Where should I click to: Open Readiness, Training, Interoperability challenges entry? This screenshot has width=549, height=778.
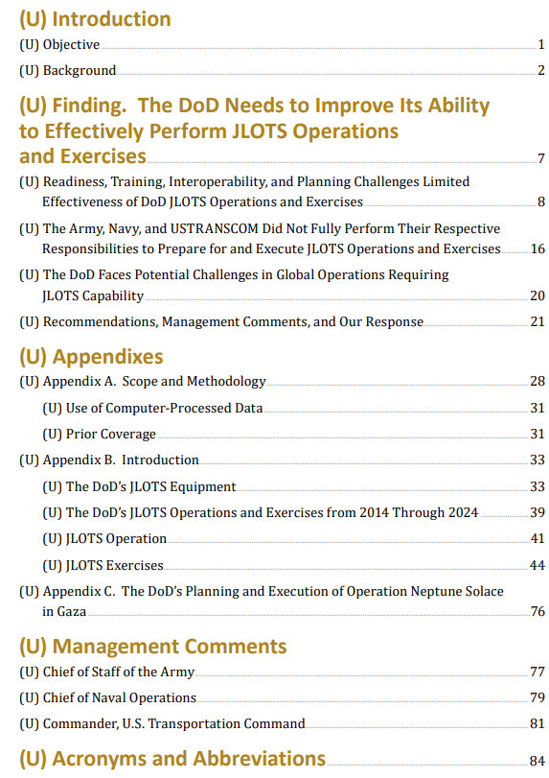[282, 192]
